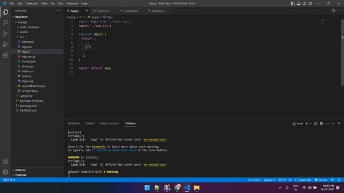Switch to the About.jsx editor tab
This screenshot has height=193, width=344.
pyautogui.click(x=157, y=11)
